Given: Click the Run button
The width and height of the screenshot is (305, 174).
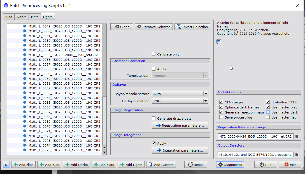Looking at the screenshot, I should click(x=266, y=165).
